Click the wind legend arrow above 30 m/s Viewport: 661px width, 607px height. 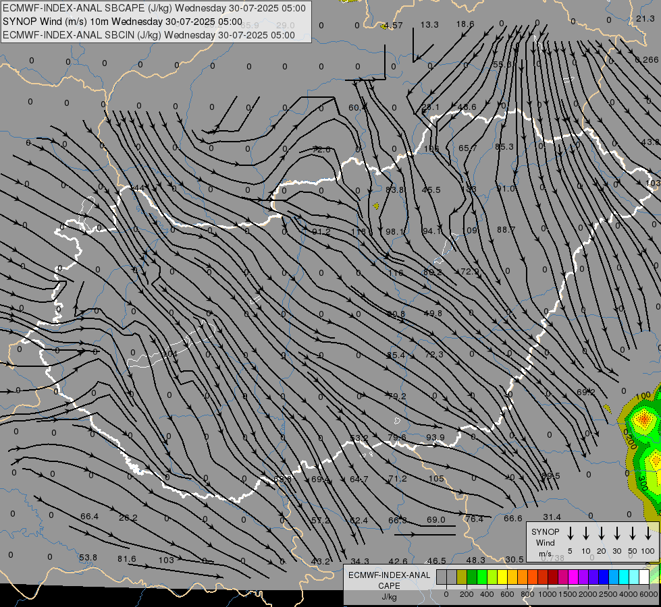617,533
